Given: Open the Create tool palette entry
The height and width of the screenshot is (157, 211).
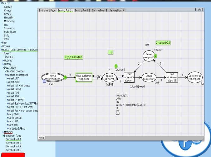Looking at the screenshot, I should tap(7, 11).
